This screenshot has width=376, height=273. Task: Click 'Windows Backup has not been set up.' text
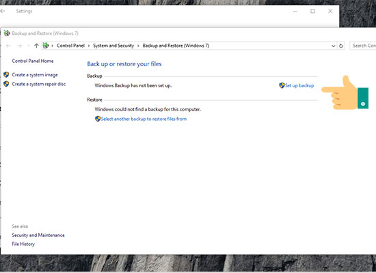(133, 85)
